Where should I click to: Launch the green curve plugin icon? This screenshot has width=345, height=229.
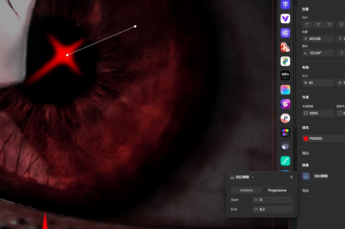pyautogui.click(x=285, y=161)
